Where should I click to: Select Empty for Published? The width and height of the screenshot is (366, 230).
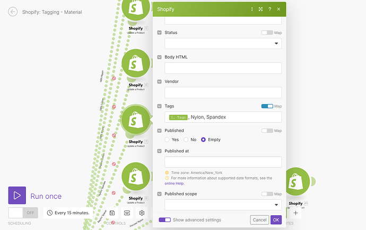(203, 140)
